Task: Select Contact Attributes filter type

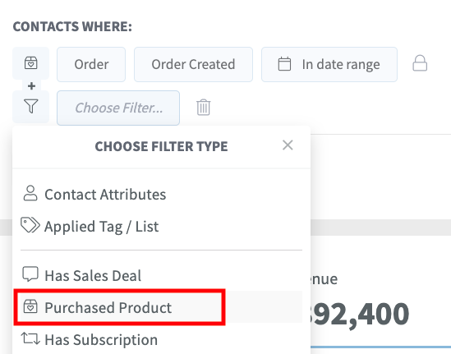Action: point(161,194)
